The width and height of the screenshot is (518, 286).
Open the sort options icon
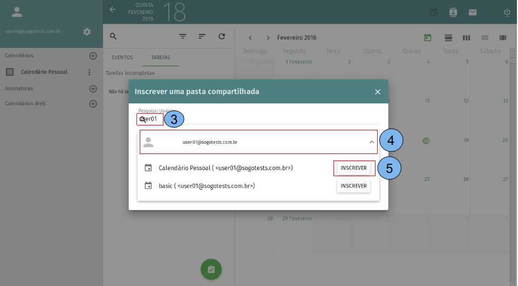[202, 37]
